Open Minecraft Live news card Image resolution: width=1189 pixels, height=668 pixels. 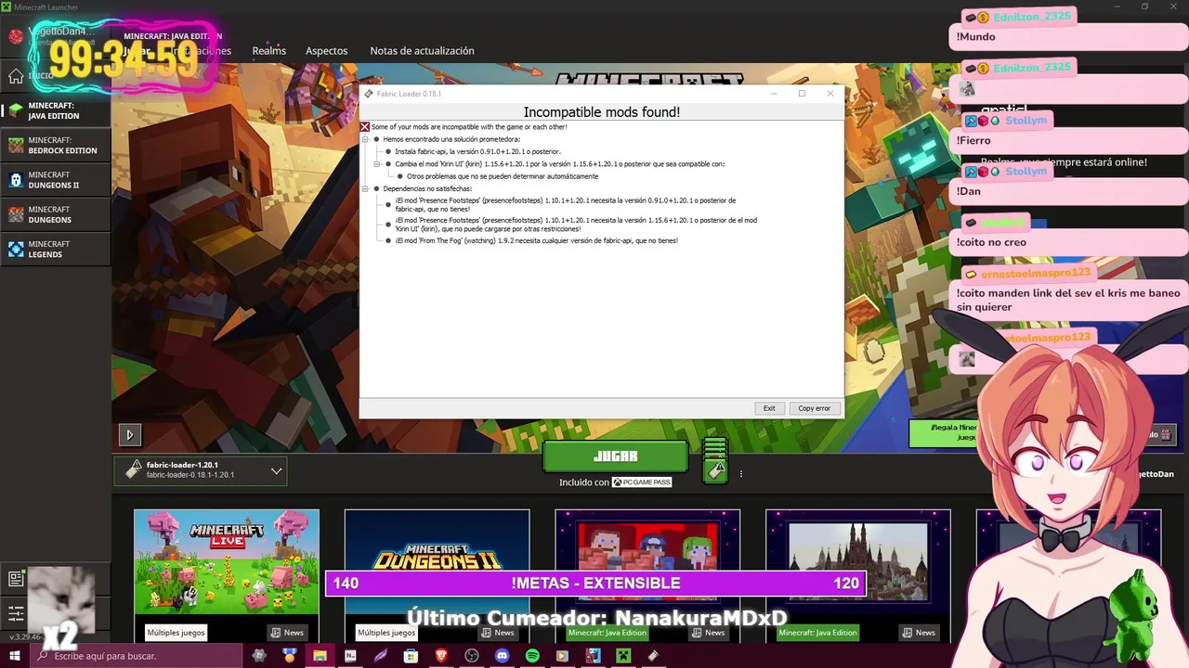[x=227, y=575]
